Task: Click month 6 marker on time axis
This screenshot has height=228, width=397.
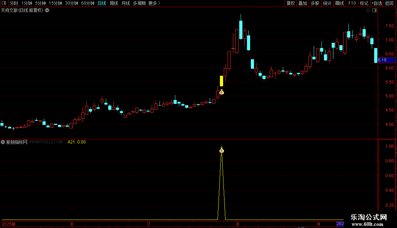Action: [72, 224]
